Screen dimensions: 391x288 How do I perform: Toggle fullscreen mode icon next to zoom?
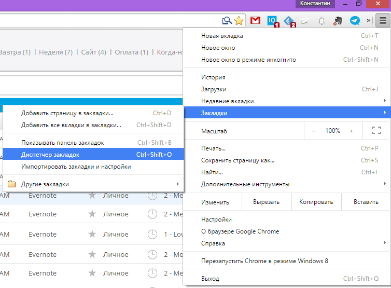click(376, 131)
